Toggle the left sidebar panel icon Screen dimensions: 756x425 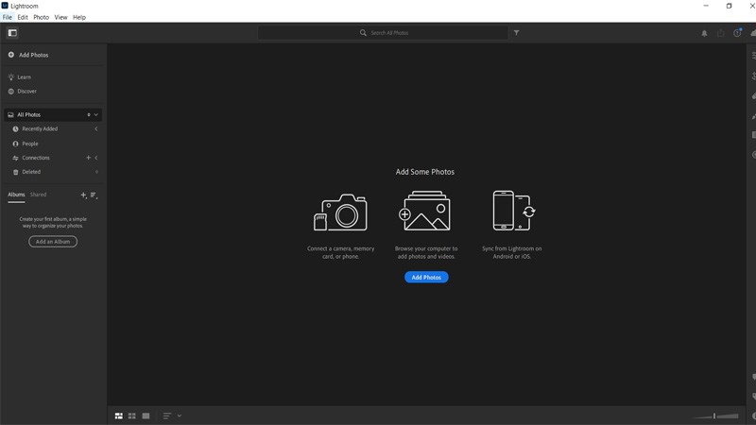pyautogui.click(x=12, y=33)
